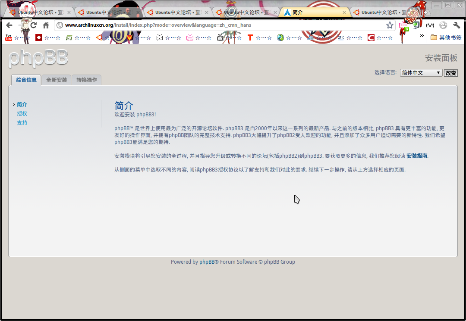Image resolution: width=466 pixels, height=321 pixels.
Task: Show hidden bookmarks via the double chevron
Action: [422, 36]
